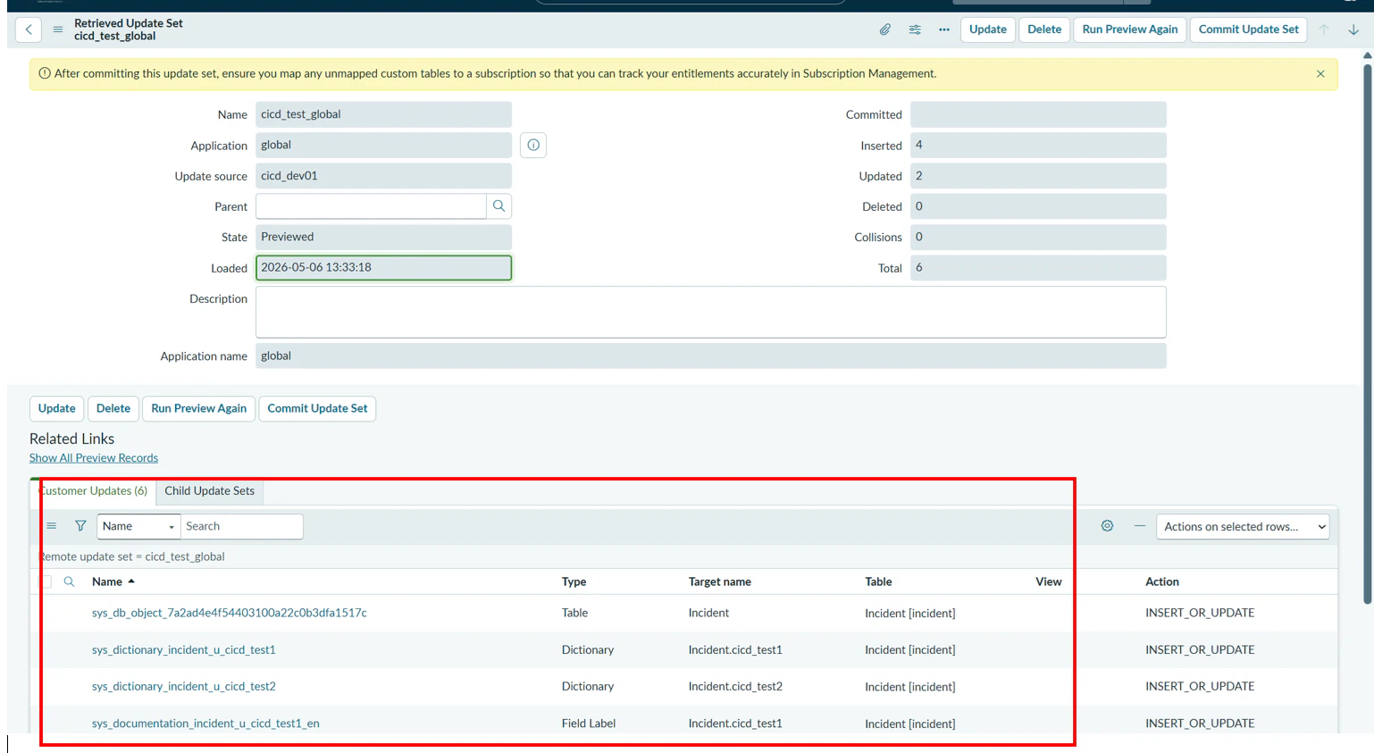1374x753 pixels.
Task: Go to next record with down arrow
Action: coord(1353,29)
